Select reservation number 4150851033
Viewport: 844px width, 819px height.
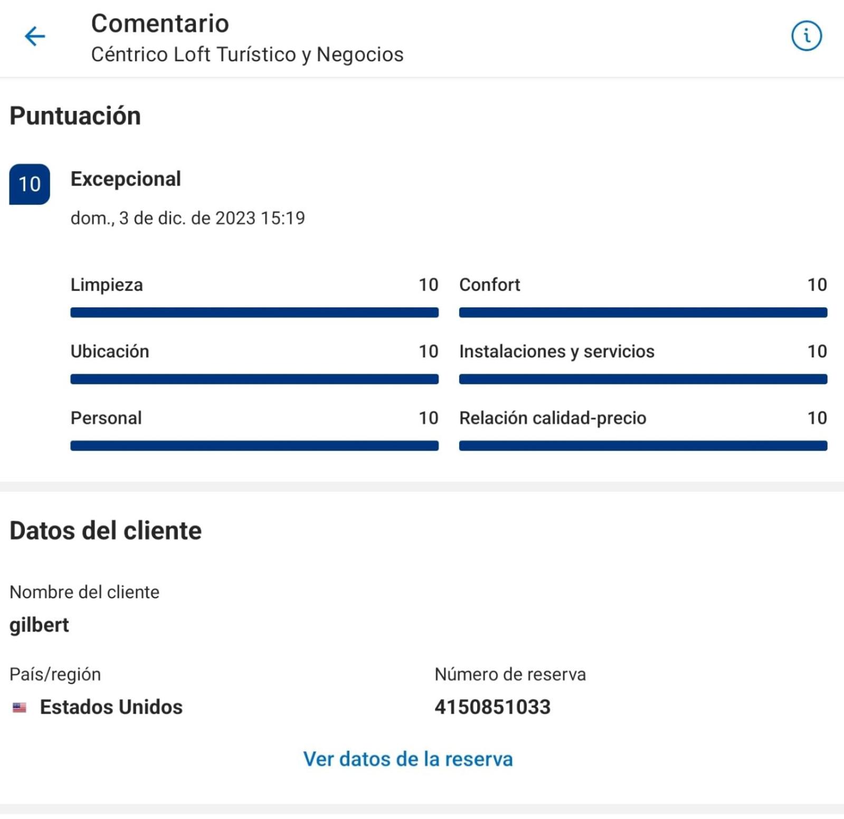492,707
